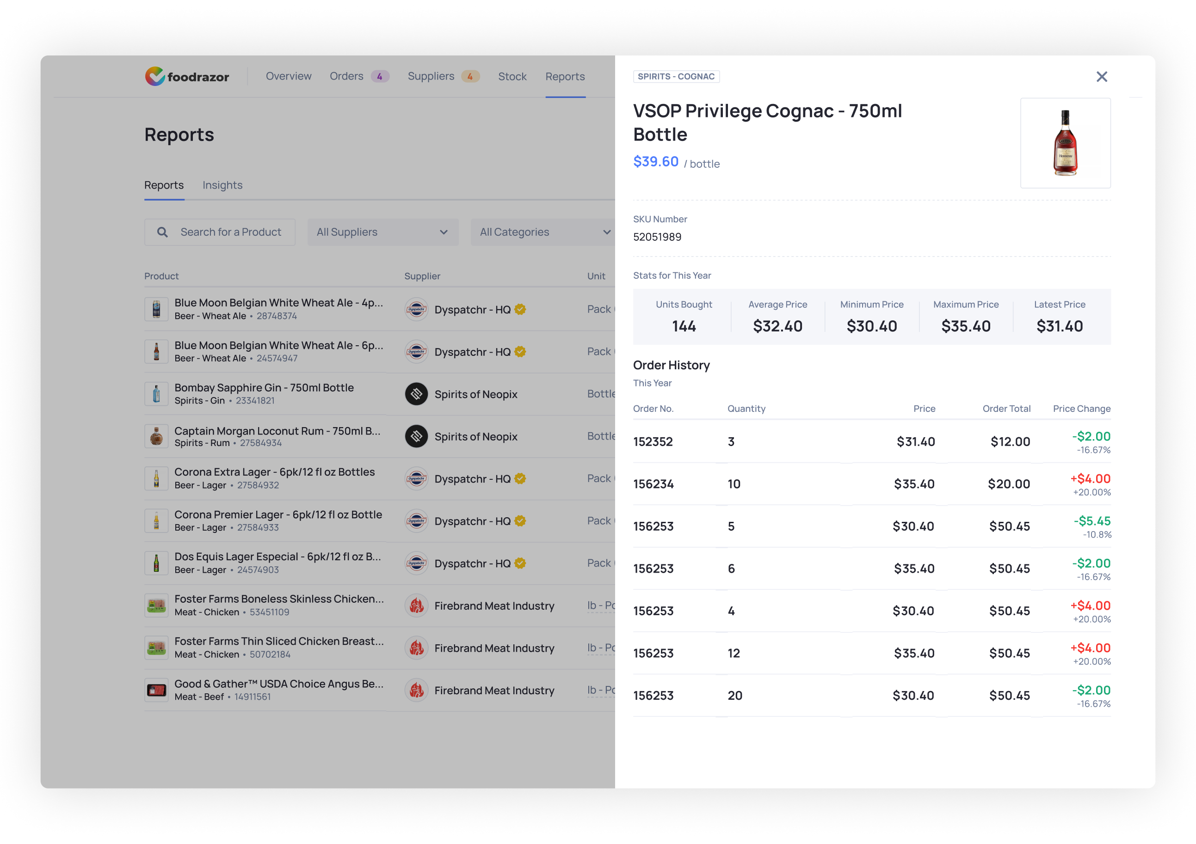Click the $39.60 bottle price
The width and height of the screenshot is (1196, 844).
[x=656, y=161]
